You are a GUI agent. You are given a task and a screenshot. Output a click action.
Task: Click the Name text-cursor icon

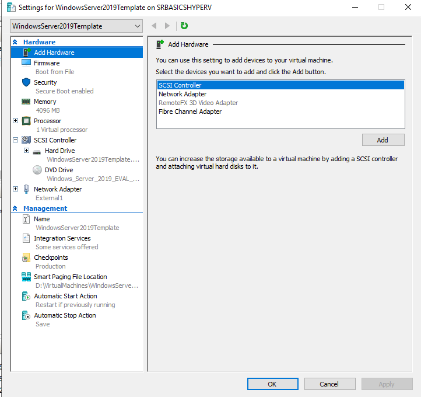[x=26, y=219]
